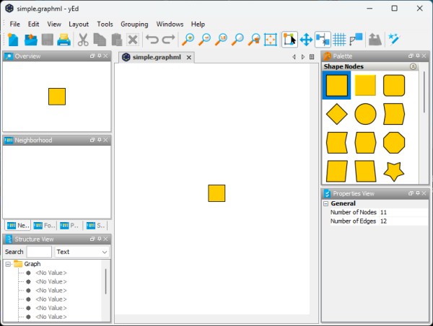Click the Print toolbar icon

pyautogui.click(x=64, y=40)
